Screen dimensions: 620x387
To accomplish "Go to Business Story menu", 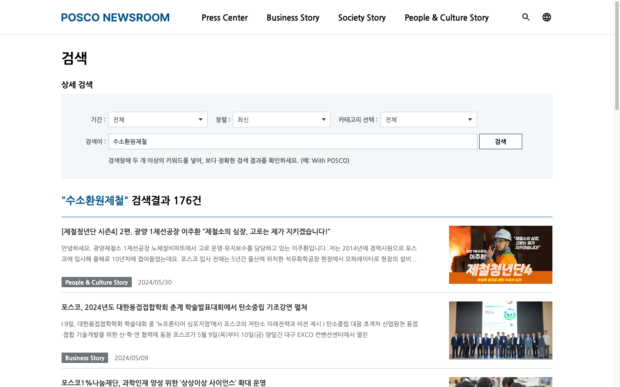I will [x=293, y=18].
